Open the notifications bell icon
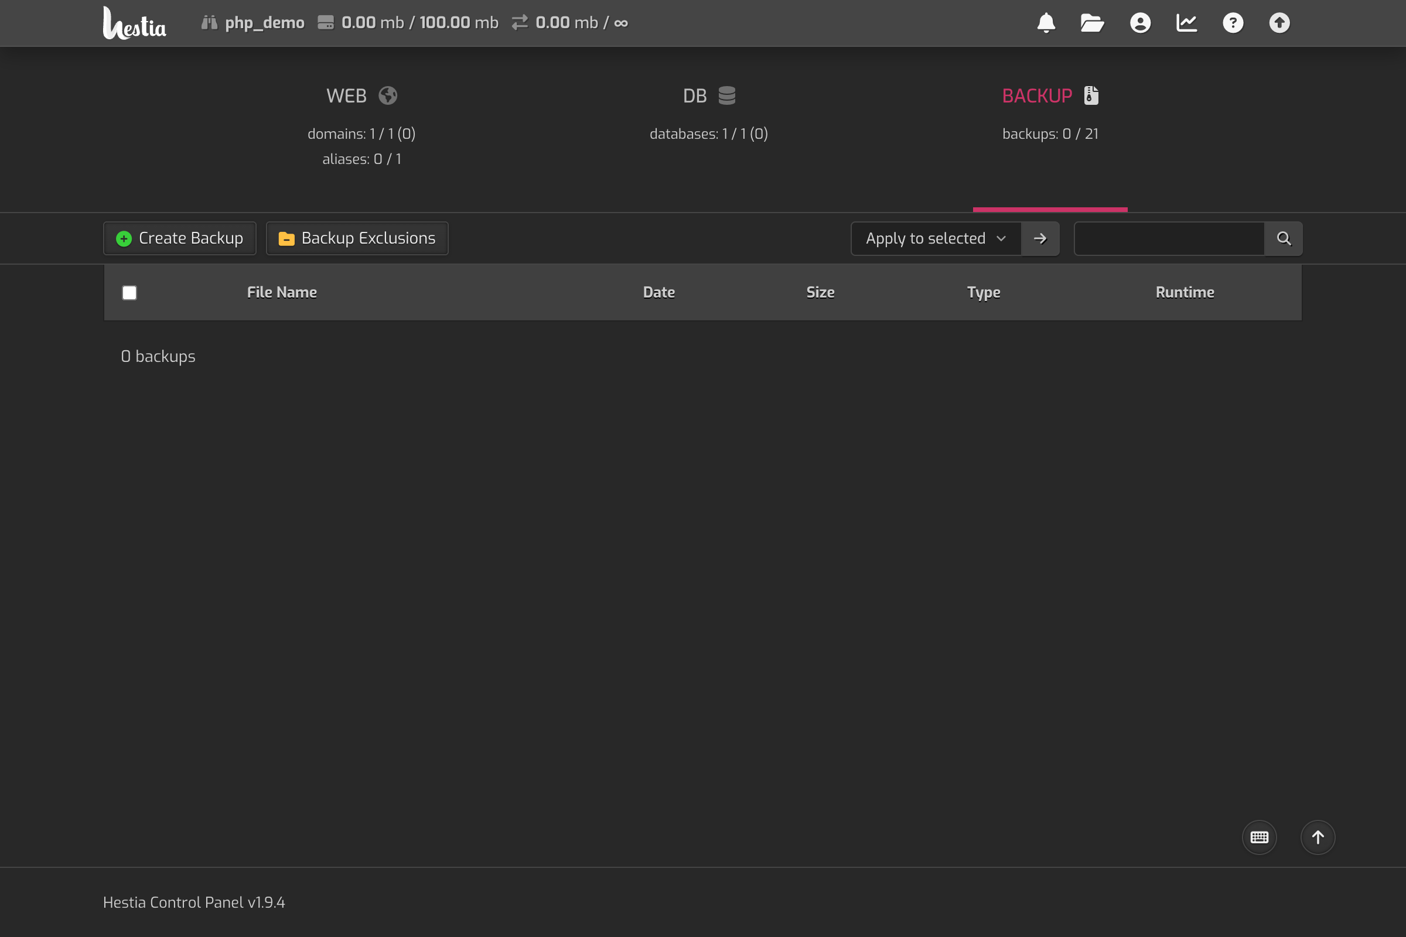The image size is (1406, 937). (1046, 23)
